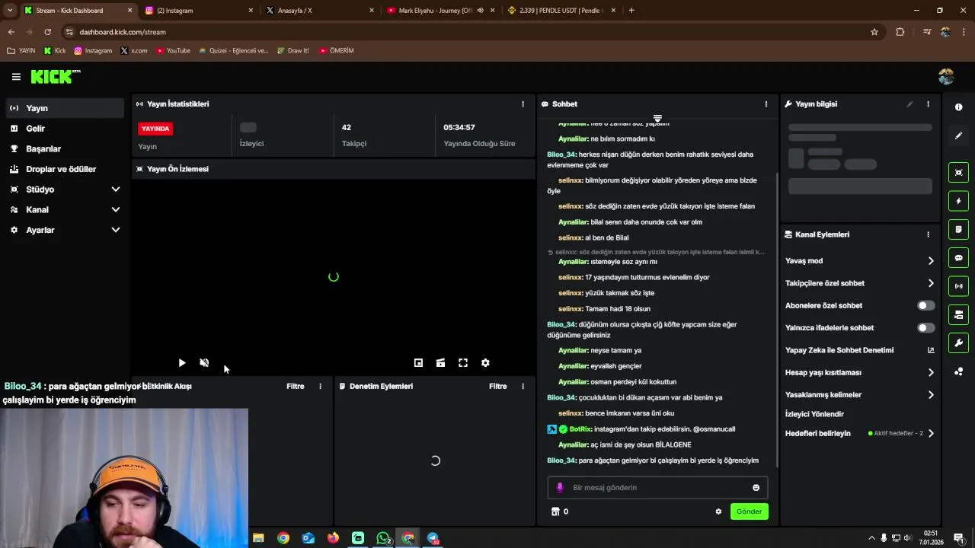Enable the Yalnızca ifadelerle sohbet switch
The height and width of the screenshot is (548, 975).
(x=925, y=328)
